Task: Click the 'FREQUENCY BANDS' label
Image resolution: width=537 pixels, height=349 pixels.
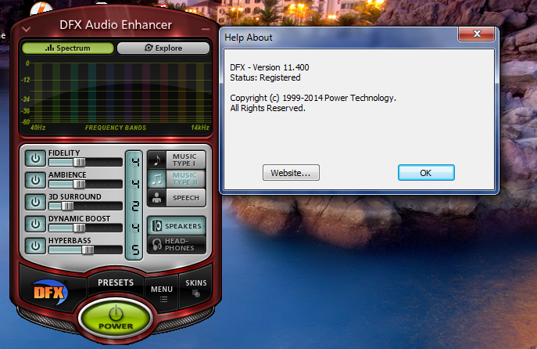Action: coord(116,128)
